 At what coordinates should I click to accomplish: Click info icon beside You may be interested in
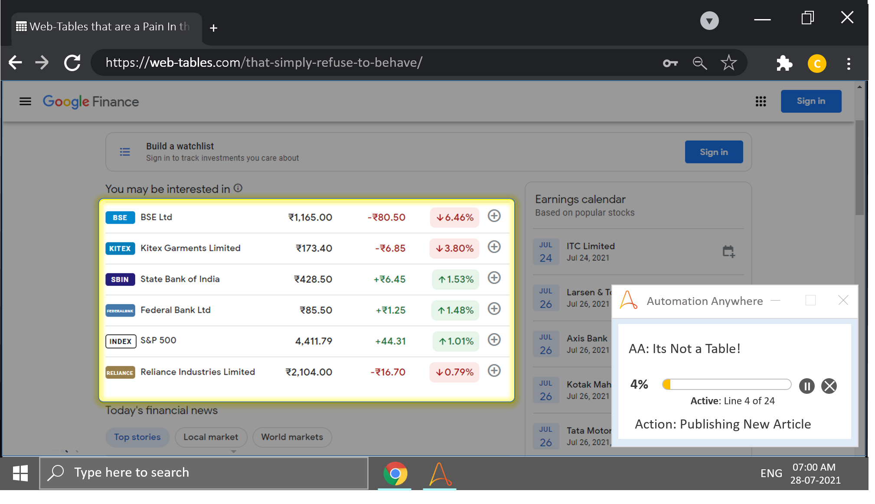[x=238, y=188]
